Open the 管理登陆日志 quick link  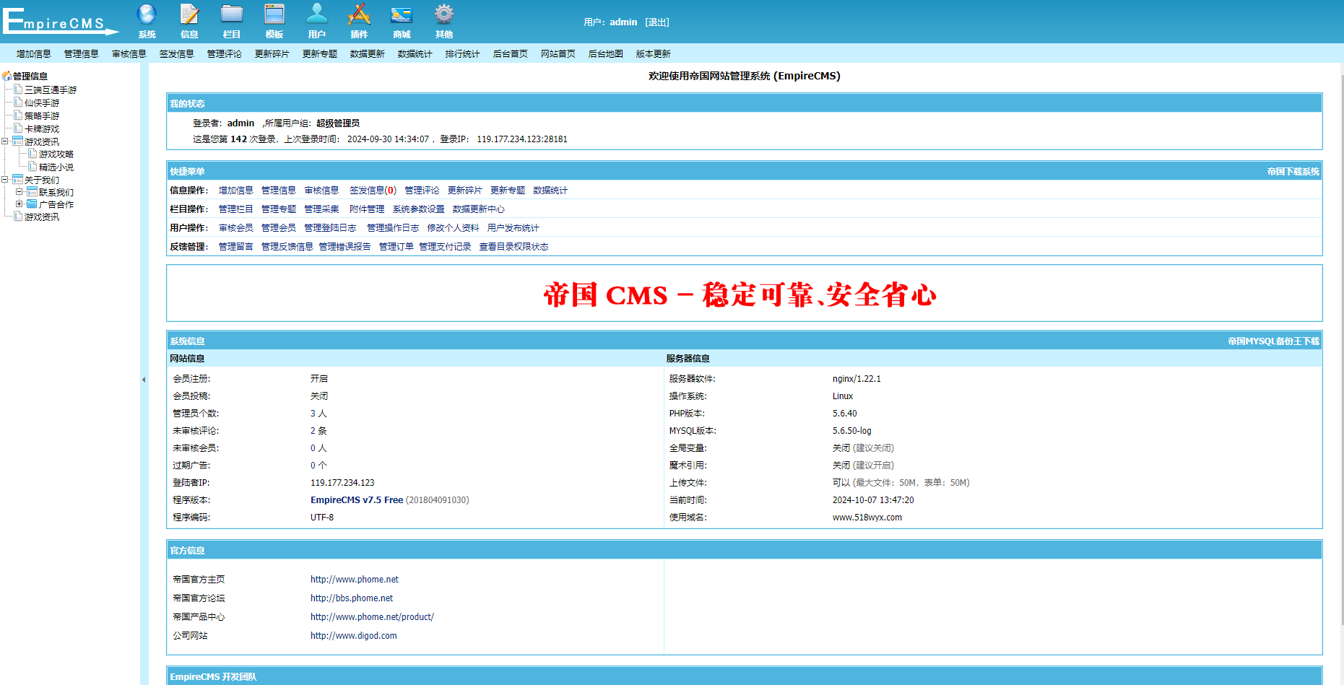point(331,228)
